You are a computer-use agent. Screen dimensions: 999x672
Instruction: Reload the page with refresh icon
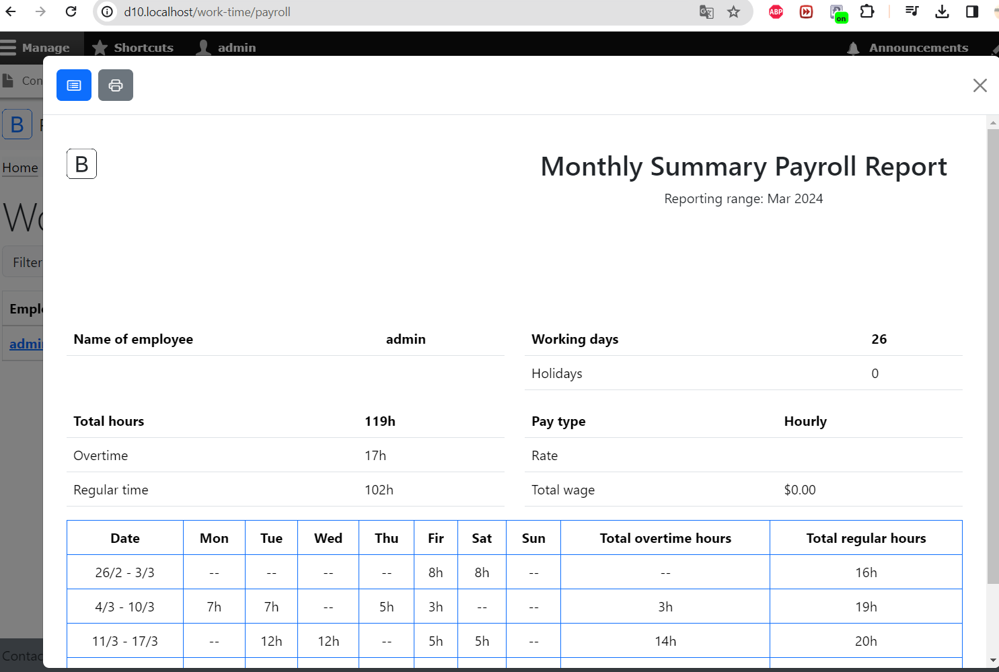pyautogui.click(x=71, y=12)
